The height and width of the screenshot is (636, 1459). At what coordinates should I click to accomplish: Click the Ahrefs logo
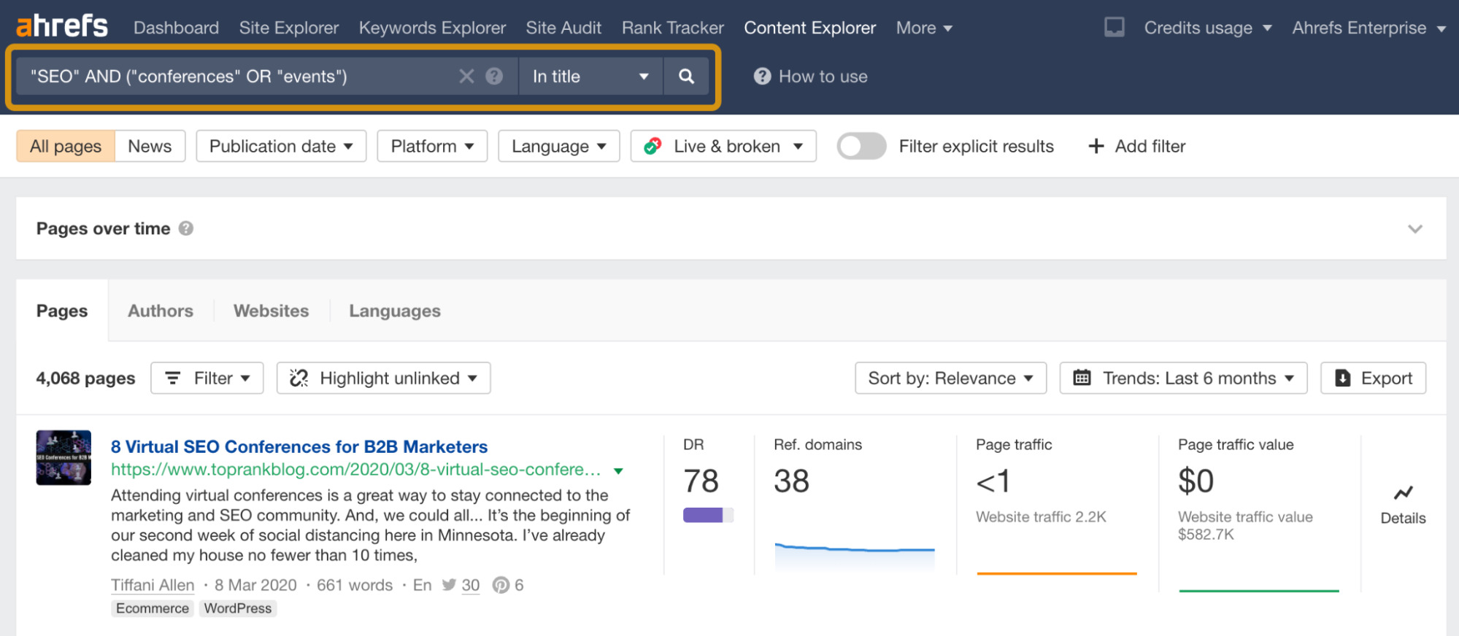pos(62,26)
